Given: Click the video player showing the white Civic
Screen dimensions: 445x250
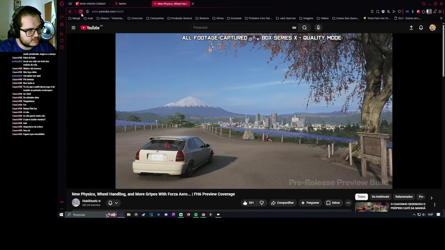Looking at the screenshot, I should (x=254, y=111).
